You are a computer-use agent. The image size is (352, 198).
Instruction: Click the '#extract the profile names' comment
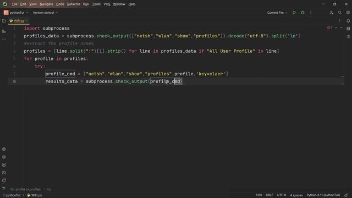point(59,43)
